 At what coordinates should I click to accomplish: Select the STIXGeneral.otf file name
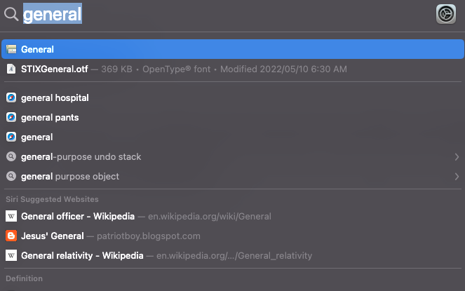(55, 69)
